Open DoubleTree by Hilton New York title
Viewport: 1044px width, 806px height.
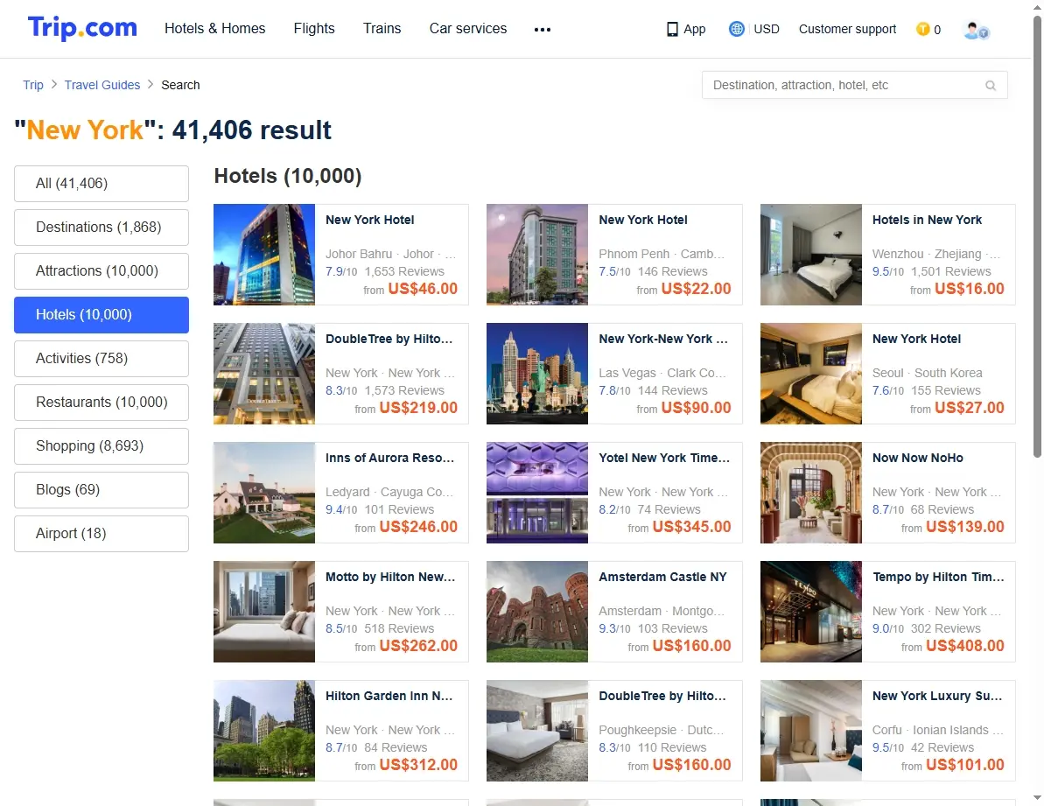click(x=389, y=339)
